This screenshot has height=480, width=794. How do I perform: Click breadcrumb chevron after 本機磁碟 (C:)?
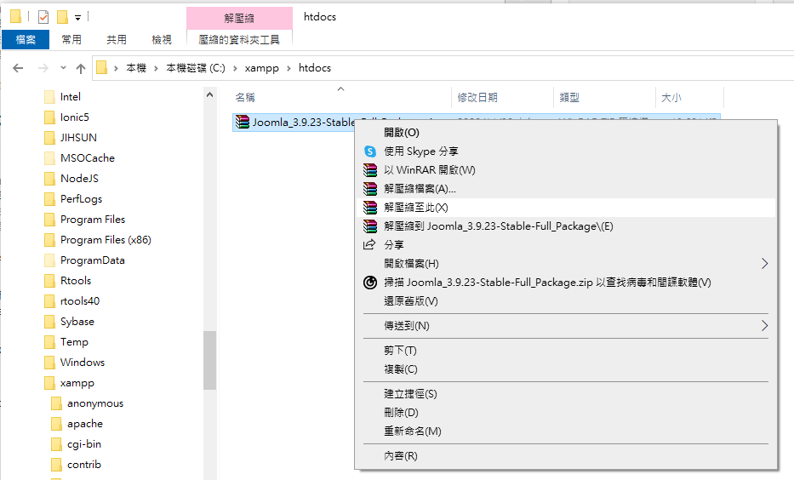235,68
